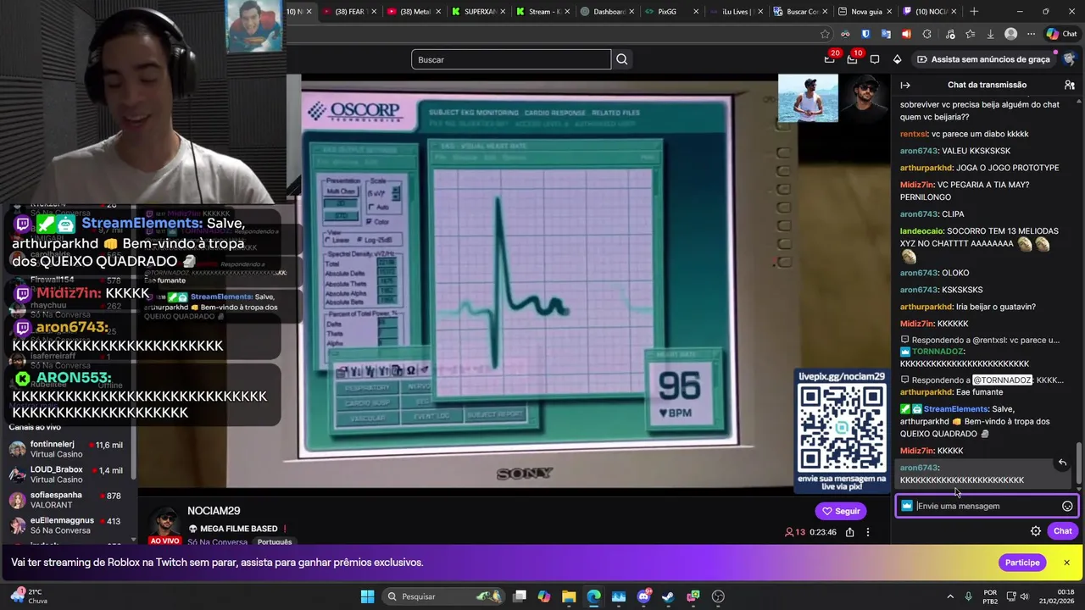The height and width of the screenshot is (610, 1085).
Task: Click the Seguir follow button
Action: click(x=841, y=511)
